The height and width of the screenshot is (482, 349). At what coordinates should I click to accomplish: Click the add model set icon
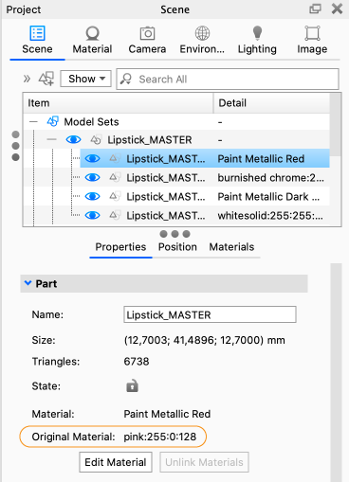pyautogui.click(x=46, y=79)
